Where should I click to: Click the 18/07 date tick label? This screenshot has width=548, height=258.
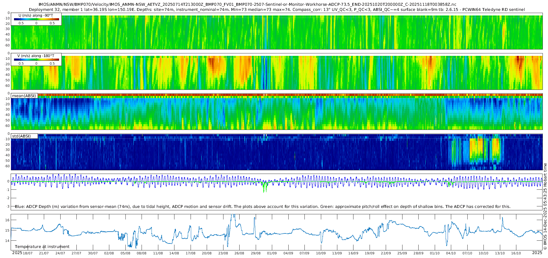click(x=28, y=253)
